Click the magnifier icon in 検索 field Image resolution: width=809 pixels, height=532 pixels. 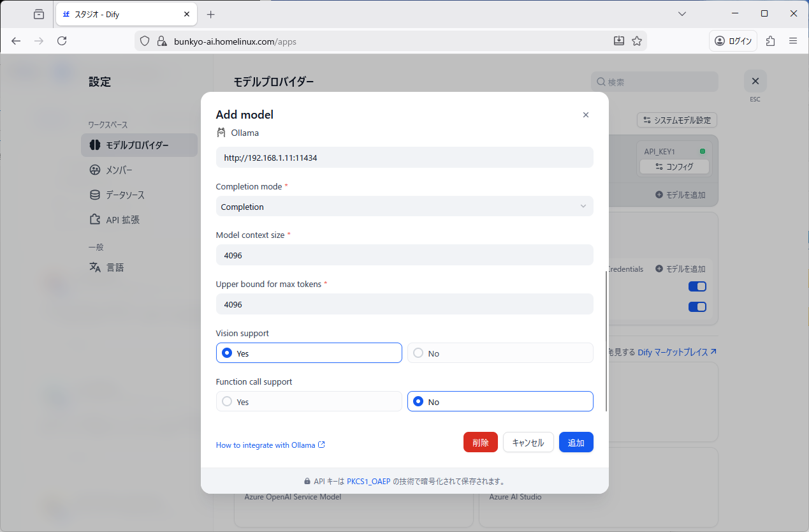(x=601, y=82)
